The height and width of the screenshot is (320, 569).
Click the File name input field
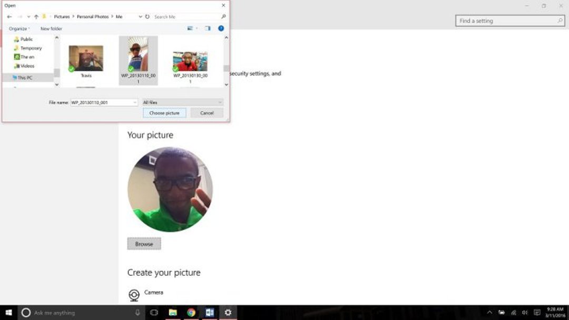tap(101, 103)
